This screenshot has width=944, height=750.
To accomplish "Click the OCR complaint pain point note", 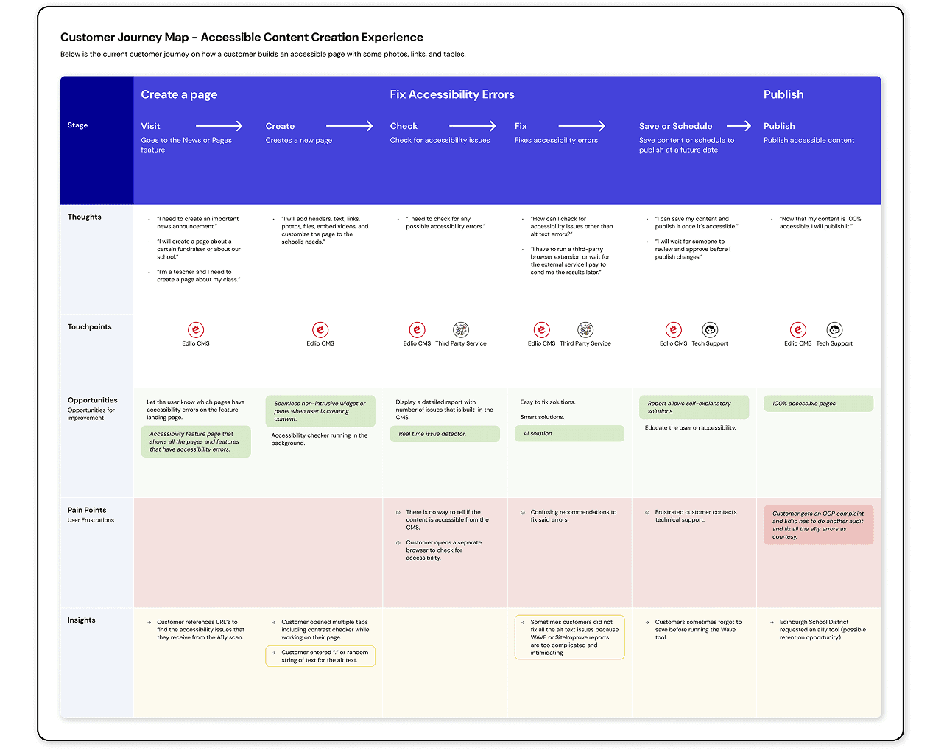I will [818, 525].
